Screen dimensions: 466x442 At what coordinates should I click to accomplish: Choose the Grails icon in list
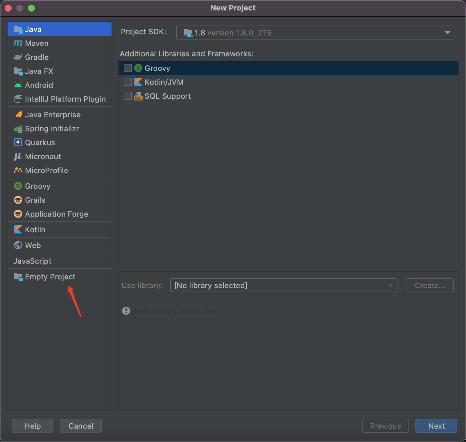18,200
